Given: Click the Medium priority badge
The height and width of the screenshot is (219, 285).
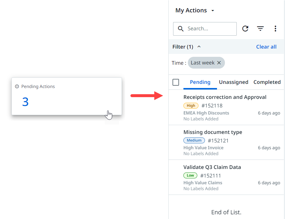Looking at the screenshot, I should (x=194, y=140).
